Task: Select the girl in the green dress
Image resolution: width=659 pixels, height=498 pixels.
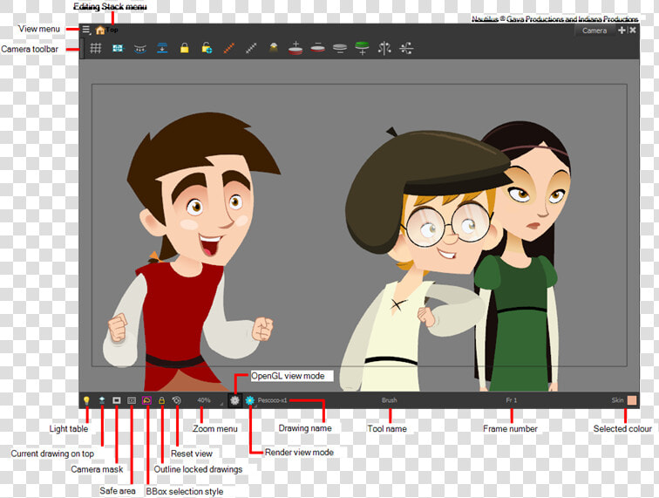Action: click(523, 256)
